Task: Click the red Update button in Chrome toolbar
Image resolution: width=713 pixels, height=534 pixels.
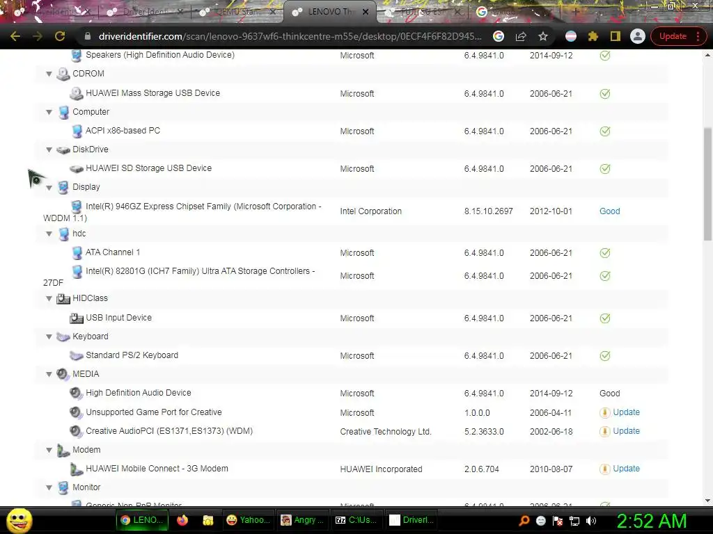Action: [677, 36]
